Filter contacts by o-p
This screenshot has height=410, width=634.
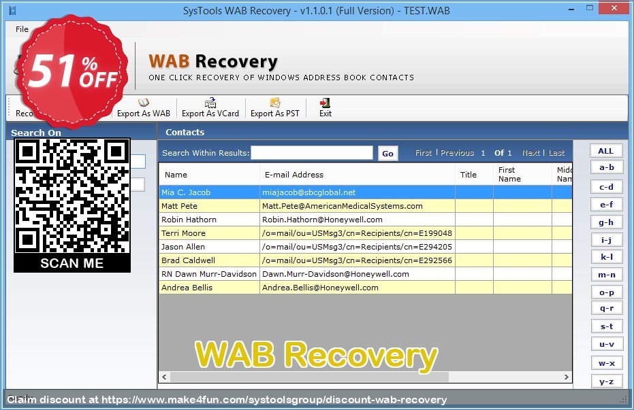tap(607, 292)
